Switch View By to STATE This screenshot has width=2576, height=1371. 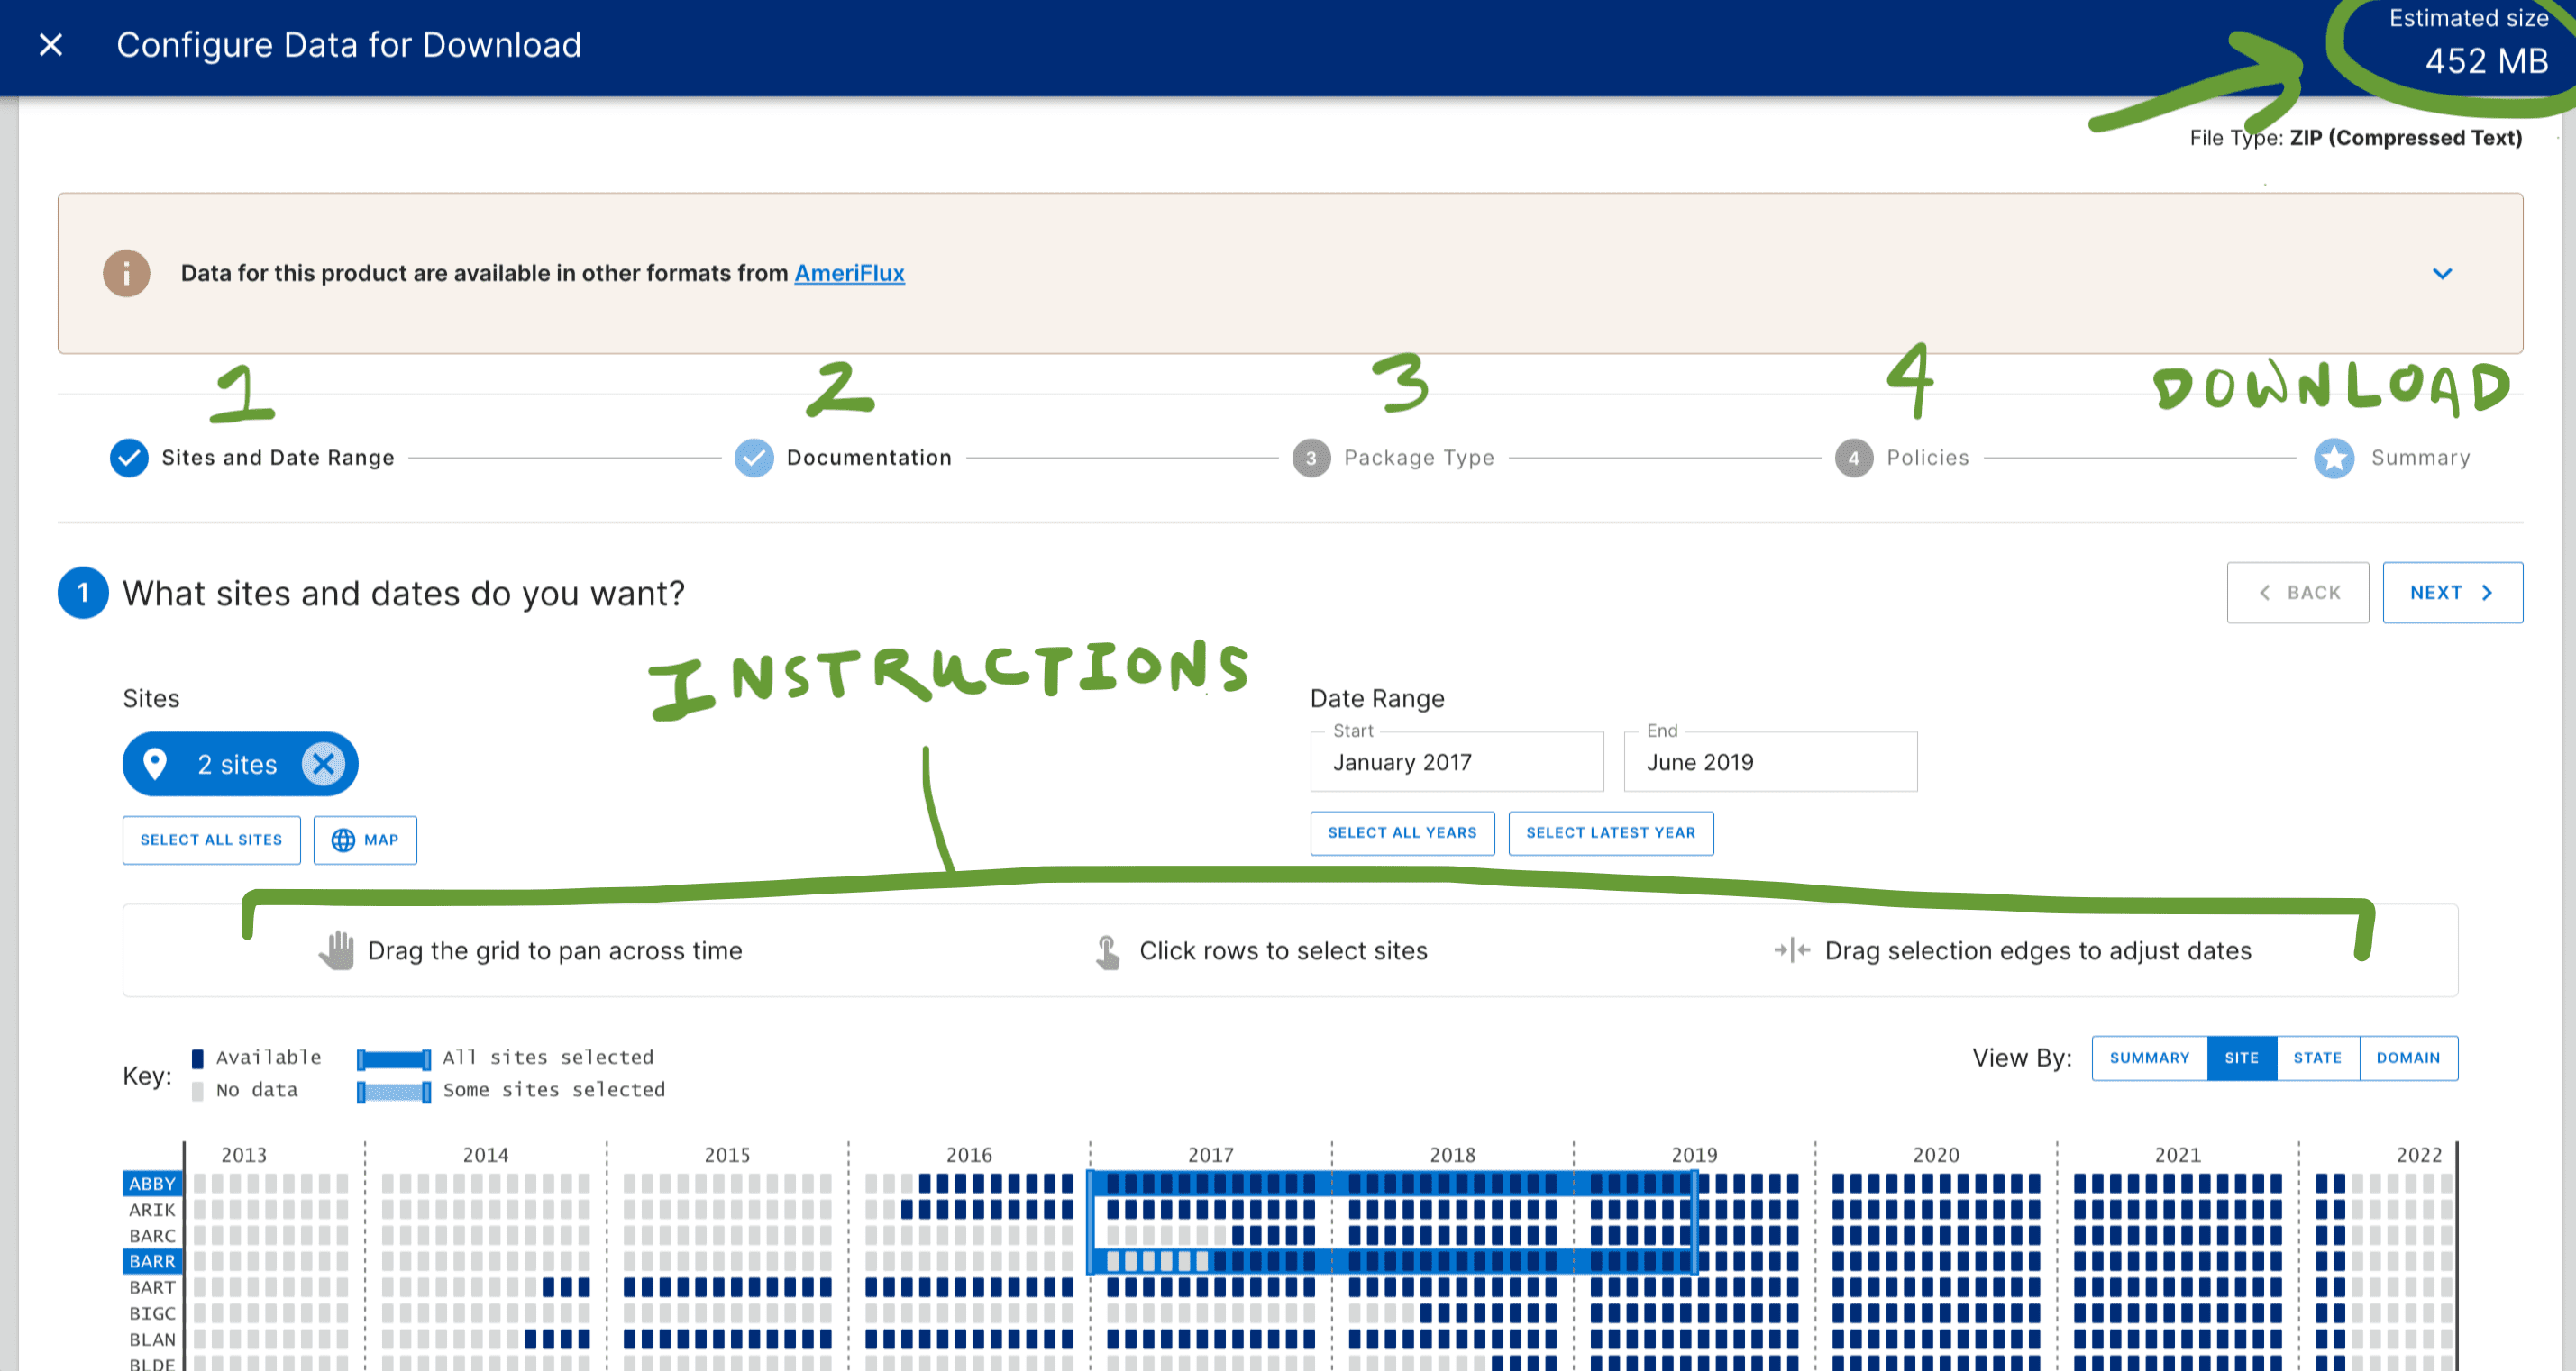[x=2318, y=1058]
